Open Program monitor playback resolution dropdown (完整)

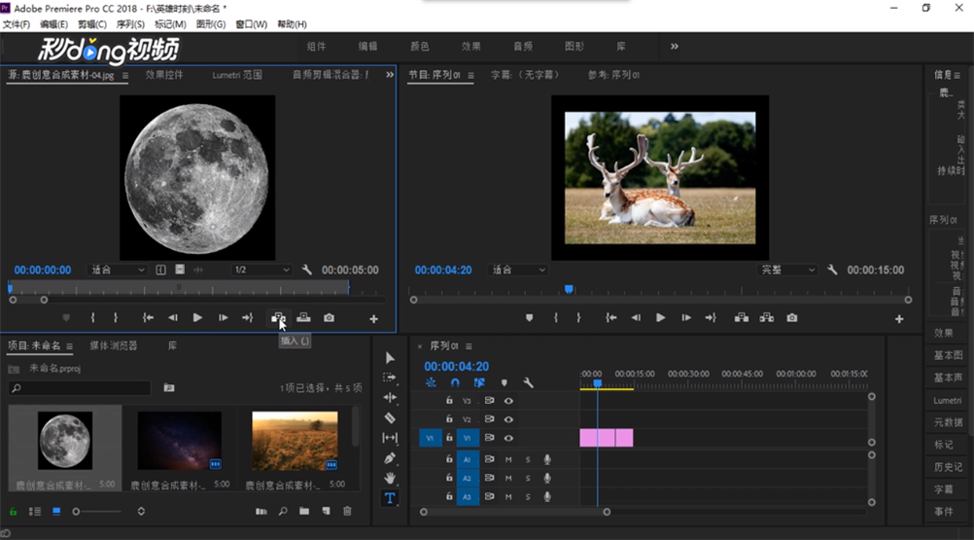click(x=787, y=270)
